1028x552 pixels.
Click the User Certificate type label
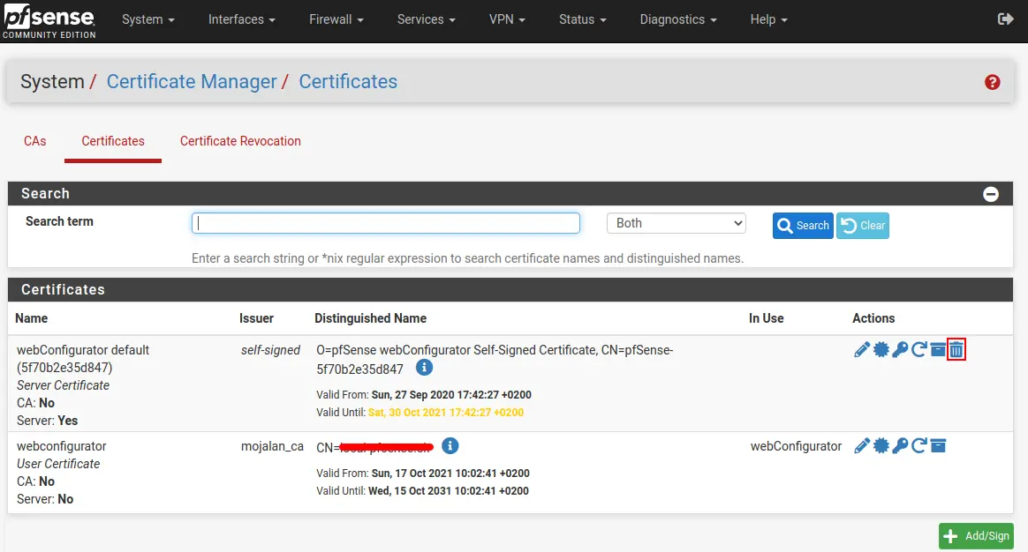tap(58, 464)
